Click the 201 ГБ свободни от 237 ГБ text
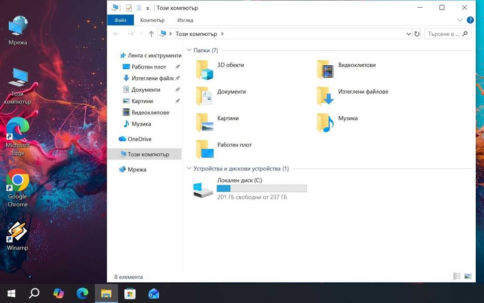The width and height of the screenshot is (484, 303). click(252, 197)
